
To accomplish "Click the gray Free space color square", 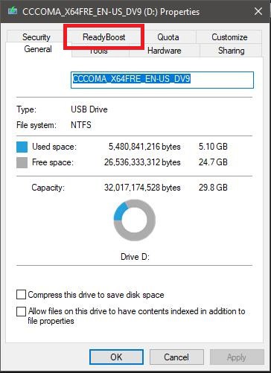I will pyautogui.click(x=22, y=163).
